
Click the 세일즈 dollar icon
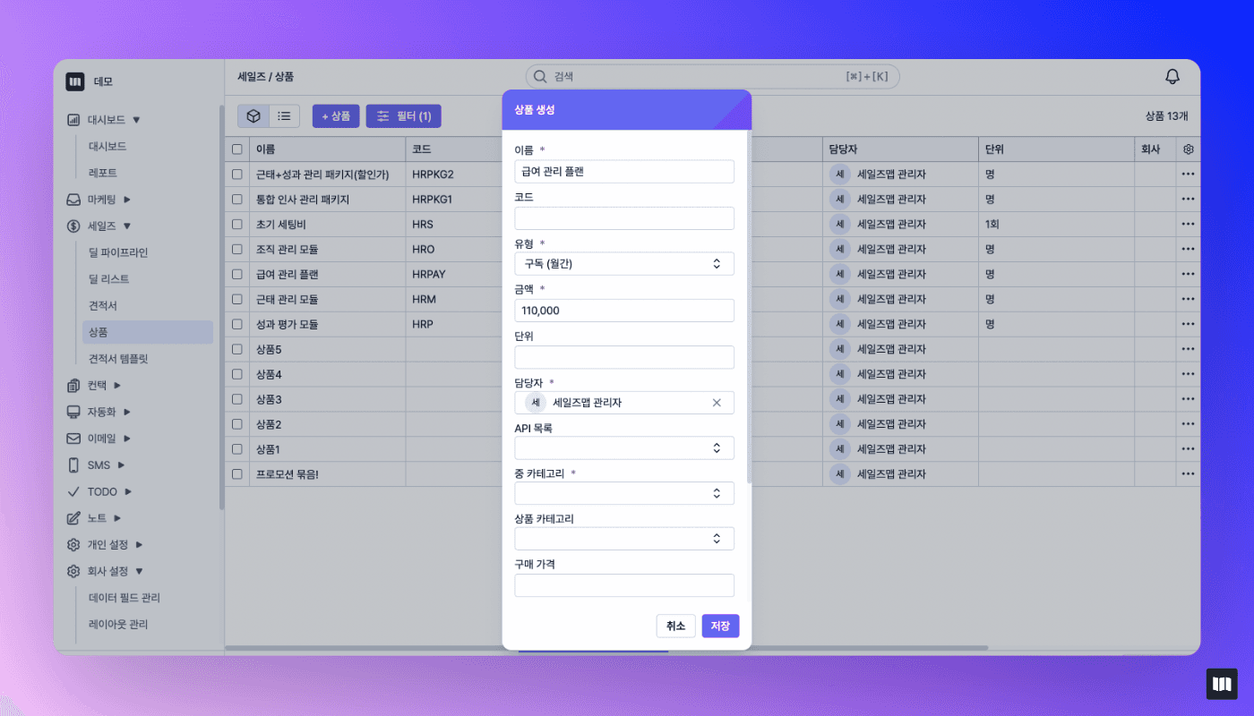[73, 226]
